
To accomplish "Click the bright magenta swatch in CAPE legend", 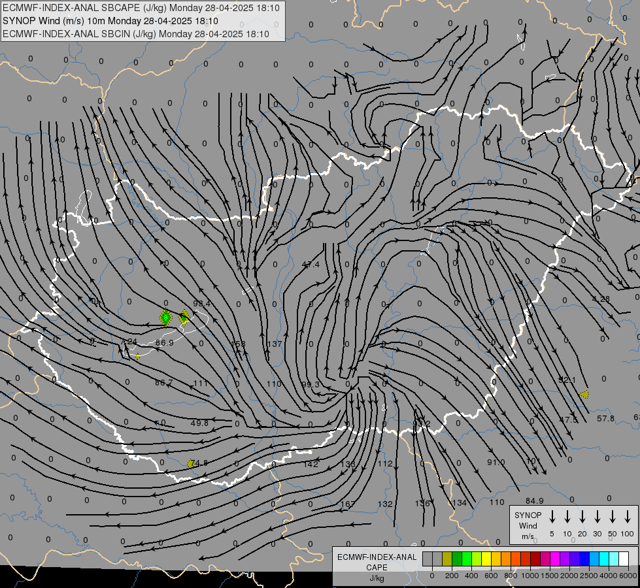I will (x=555, y=559).
